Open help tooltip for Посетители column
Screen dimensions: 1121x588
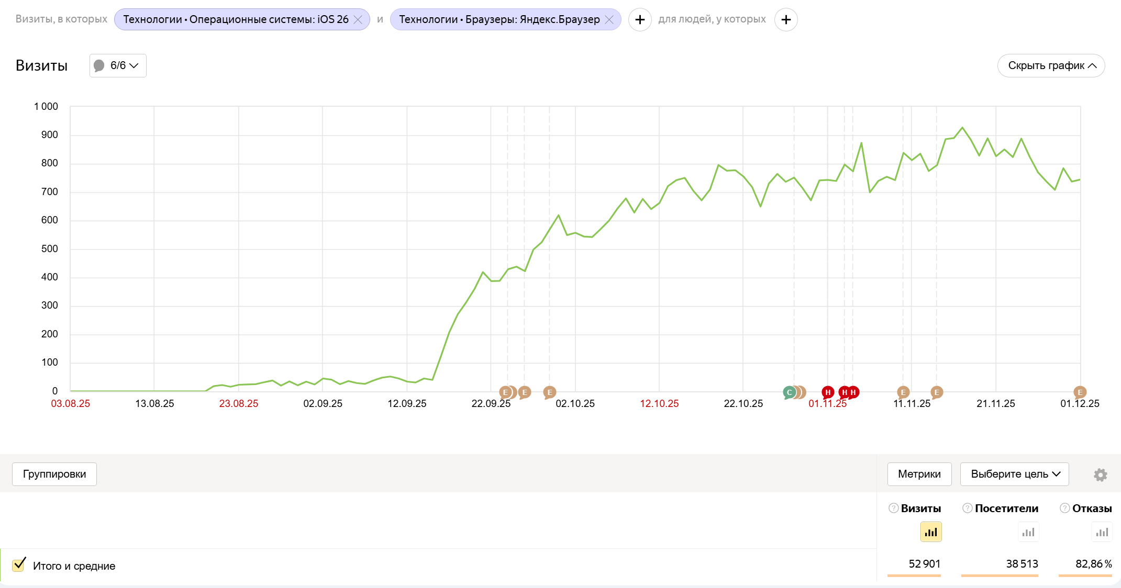[968, 508]
